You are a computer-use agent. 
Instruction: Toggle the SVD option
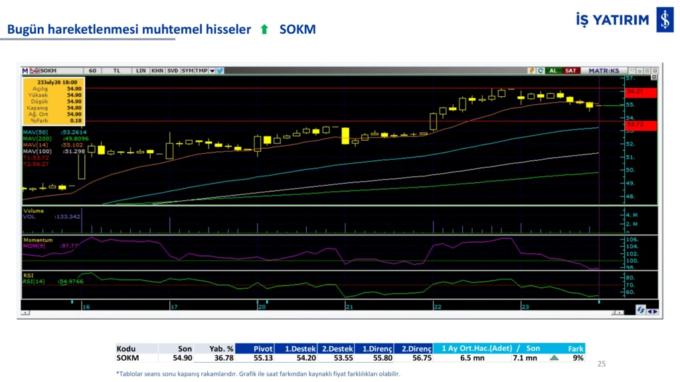[x=173, y=70]
